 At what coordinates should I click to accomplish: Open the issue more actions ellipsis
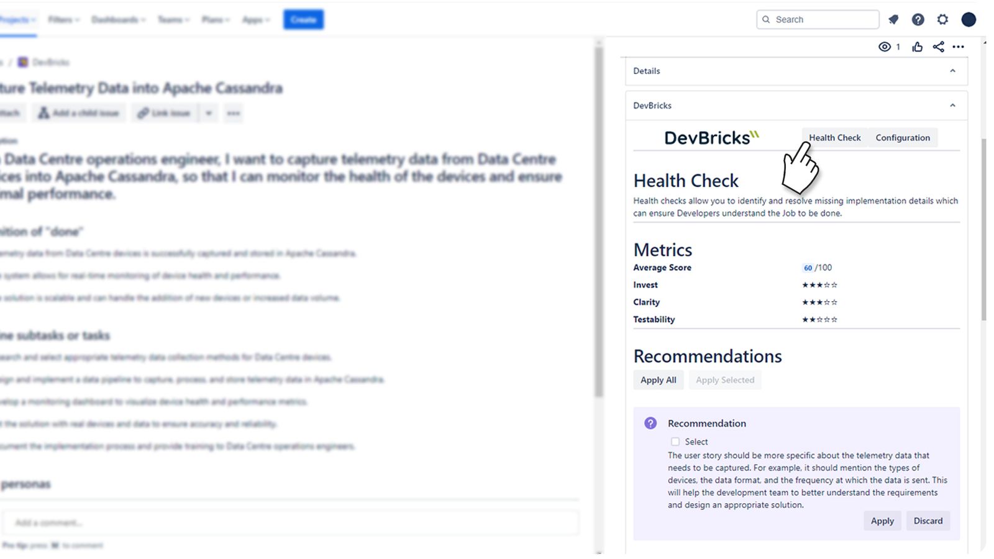[x=959, y=47]
